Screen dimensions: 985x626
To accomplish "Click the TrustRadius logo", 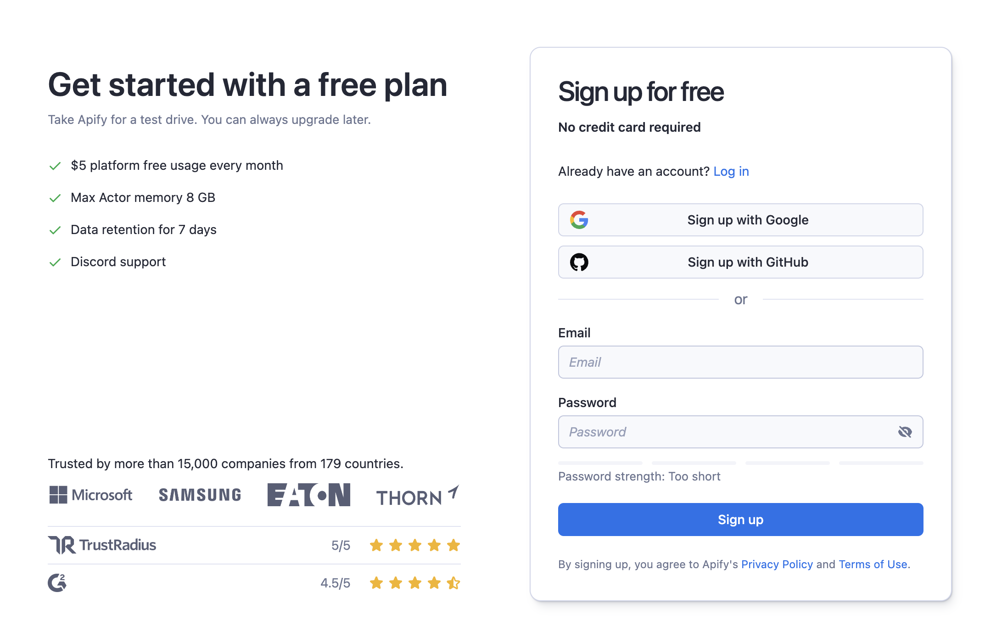I will pos(102,545).
